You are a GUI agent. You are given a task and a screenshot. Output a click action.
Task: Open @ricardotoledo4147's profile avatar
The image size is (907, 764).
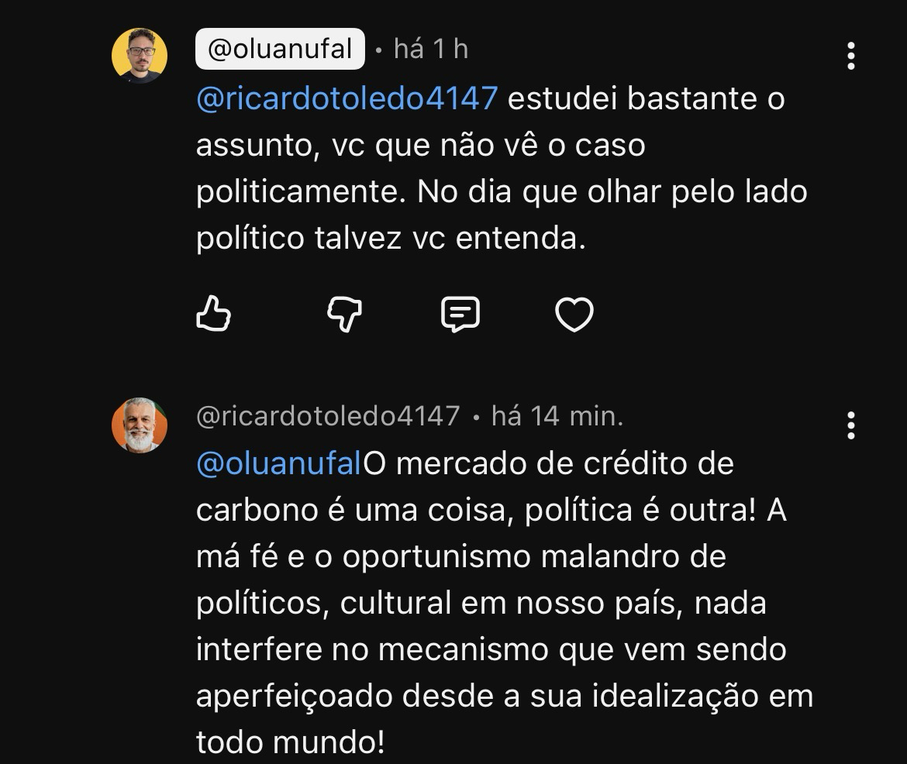click(x=140, y=425)
